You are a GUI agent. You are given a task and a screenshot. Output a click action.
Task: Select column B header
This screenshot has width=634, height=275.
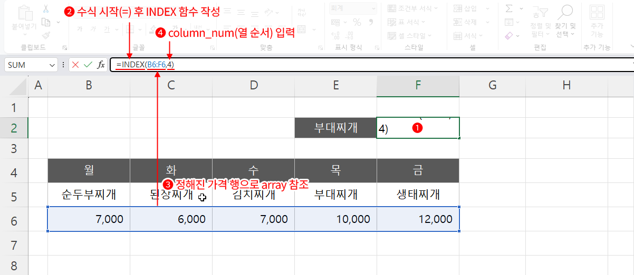click(89, 85)
